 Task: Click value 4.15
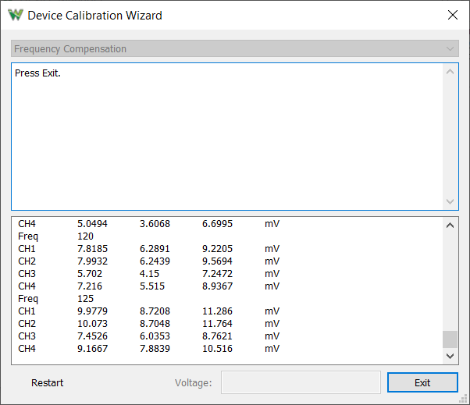pyautogui.click(x=149, y=274)
